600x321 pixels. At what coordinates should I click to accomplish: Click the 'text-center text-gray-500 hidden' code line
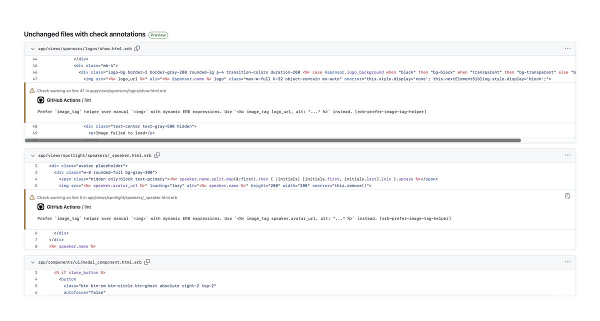[140, 126]
